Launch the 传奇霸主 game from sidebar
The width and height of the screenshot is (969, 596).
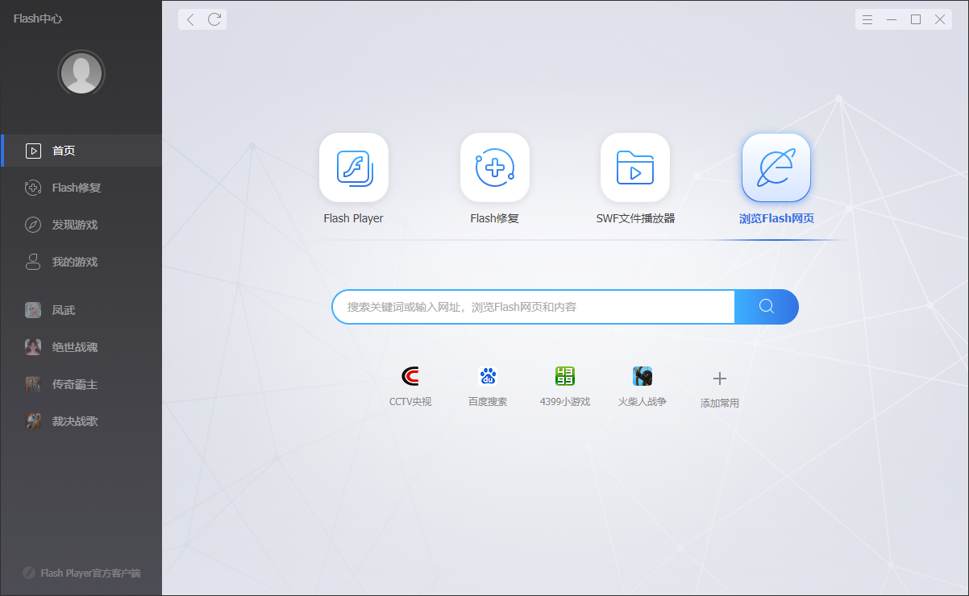point(81,384)
